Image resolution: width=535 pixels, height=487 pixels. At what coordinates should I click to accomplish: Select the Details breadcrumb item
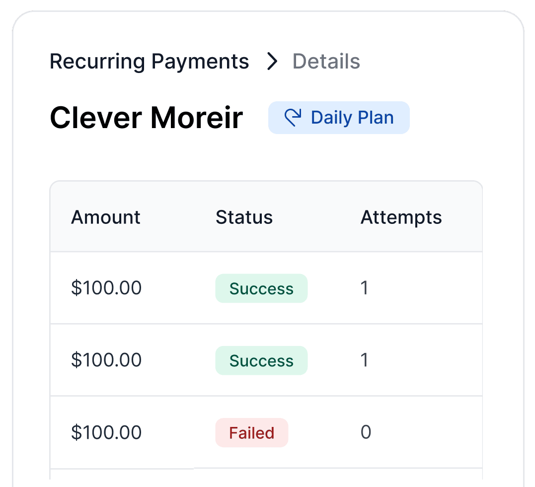coord(326,62)
